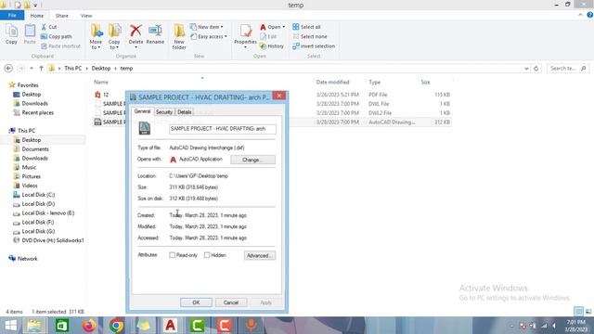Click This PC in the address breadcrumb
594x334 pixels.
coord(72,68)
